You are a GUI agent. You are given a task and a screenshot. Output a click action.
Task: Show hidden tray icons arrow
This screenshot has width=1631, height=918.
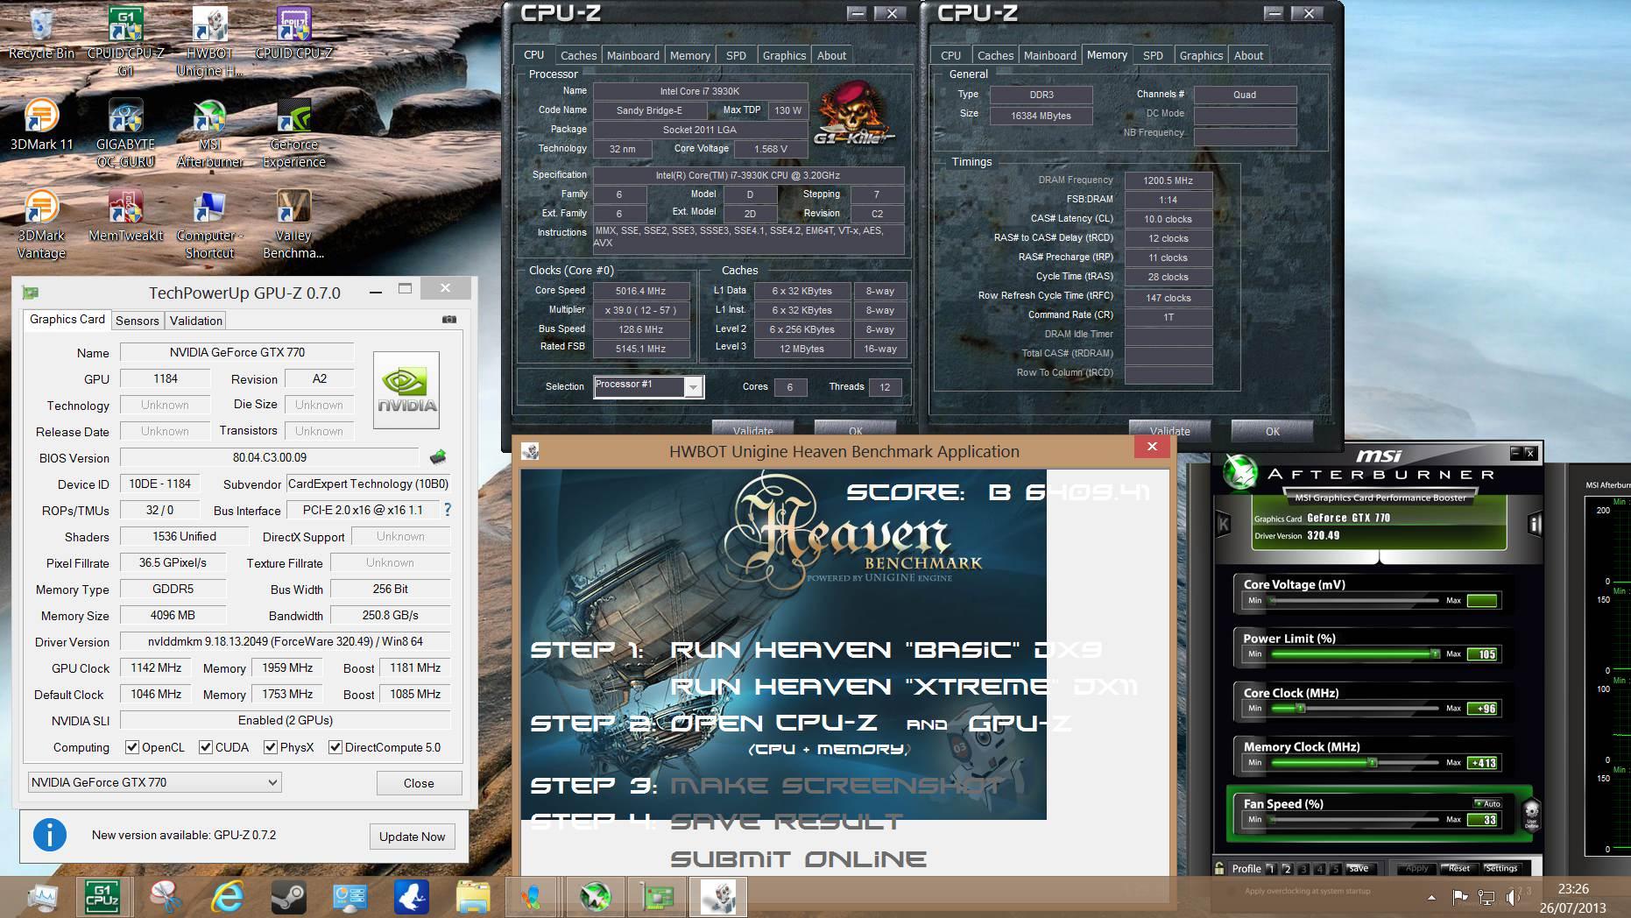(1431, 897)
